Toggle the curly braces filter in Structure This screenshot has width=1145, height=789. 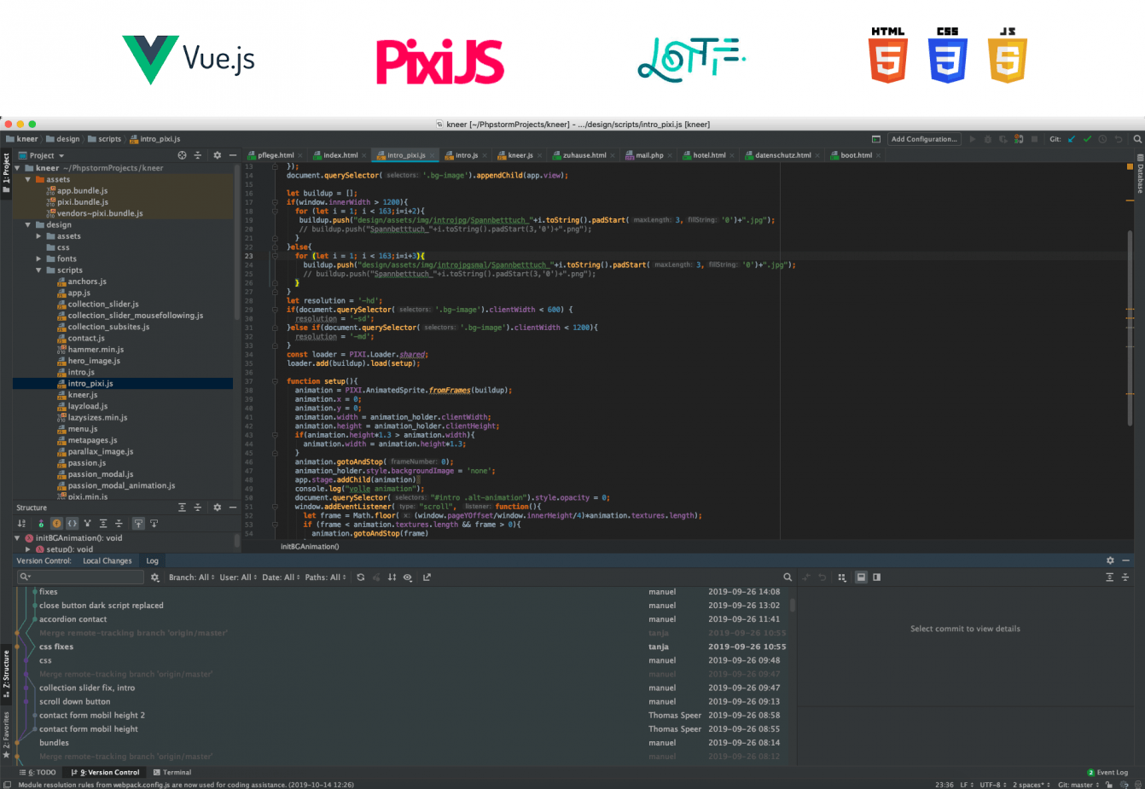[73, 524]
